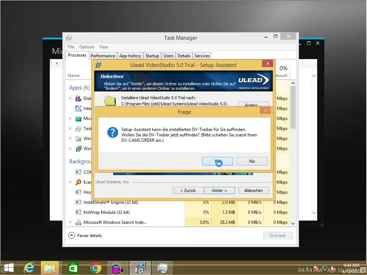Click the Everything search magnifier icon
Viewport: 367px width, 275px height.
(x=78, y=182)
